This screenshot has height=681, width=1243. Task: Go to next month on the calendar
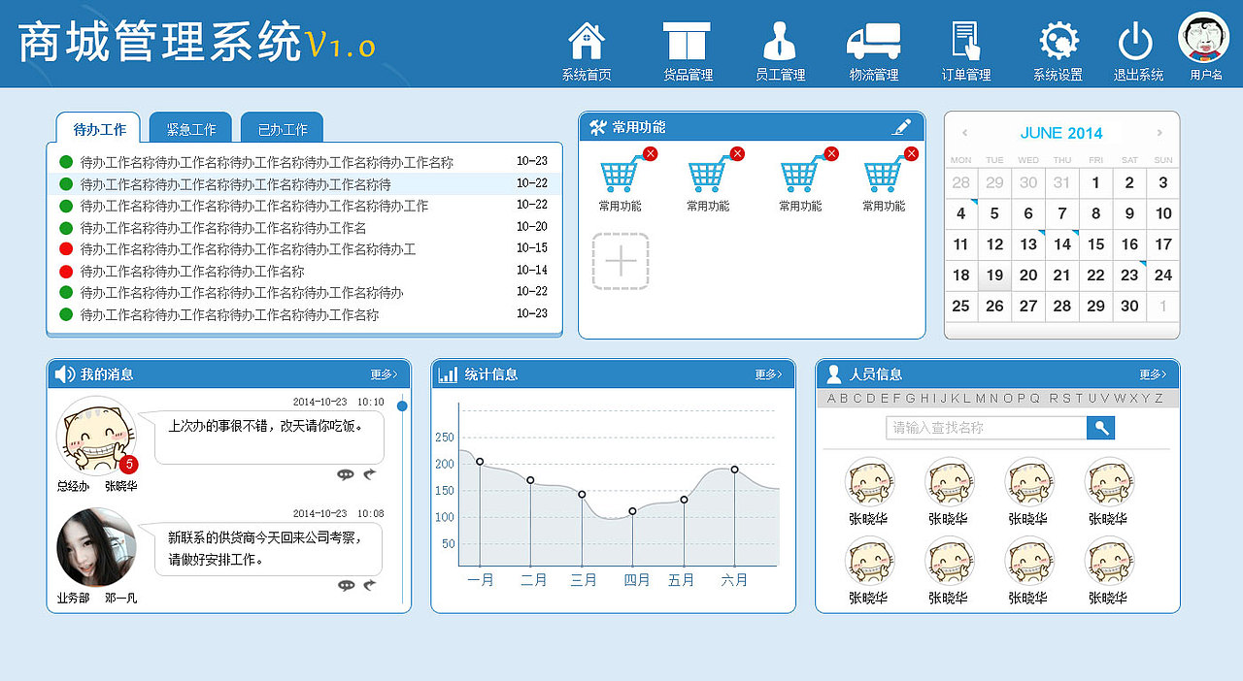(x=1161, y=133)
